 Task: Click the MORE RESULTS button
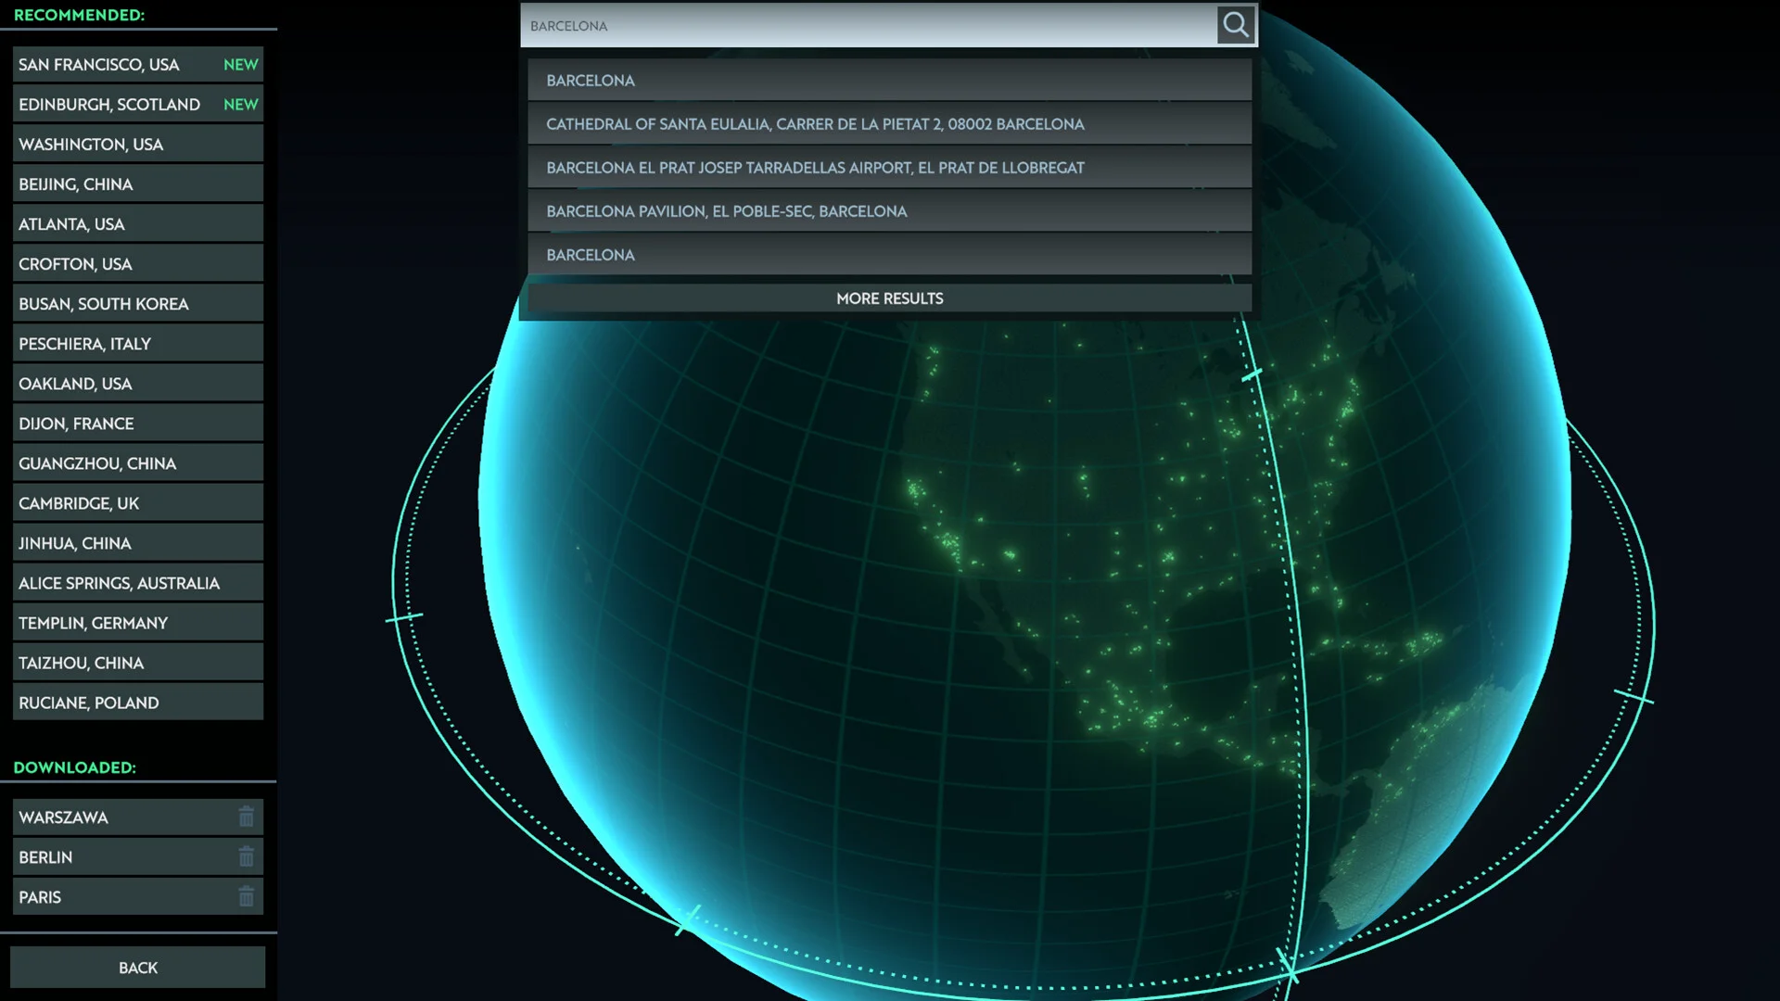[x=888, y=298]
